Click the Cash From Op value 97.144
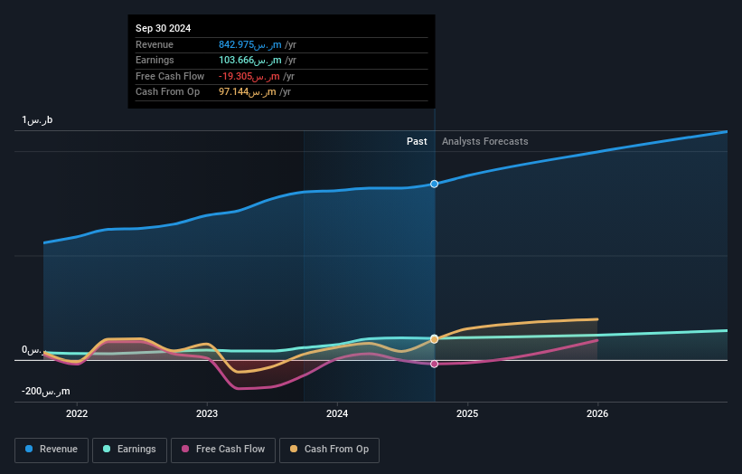This screenshot has width=742, height=474. (x=247, y=92)
